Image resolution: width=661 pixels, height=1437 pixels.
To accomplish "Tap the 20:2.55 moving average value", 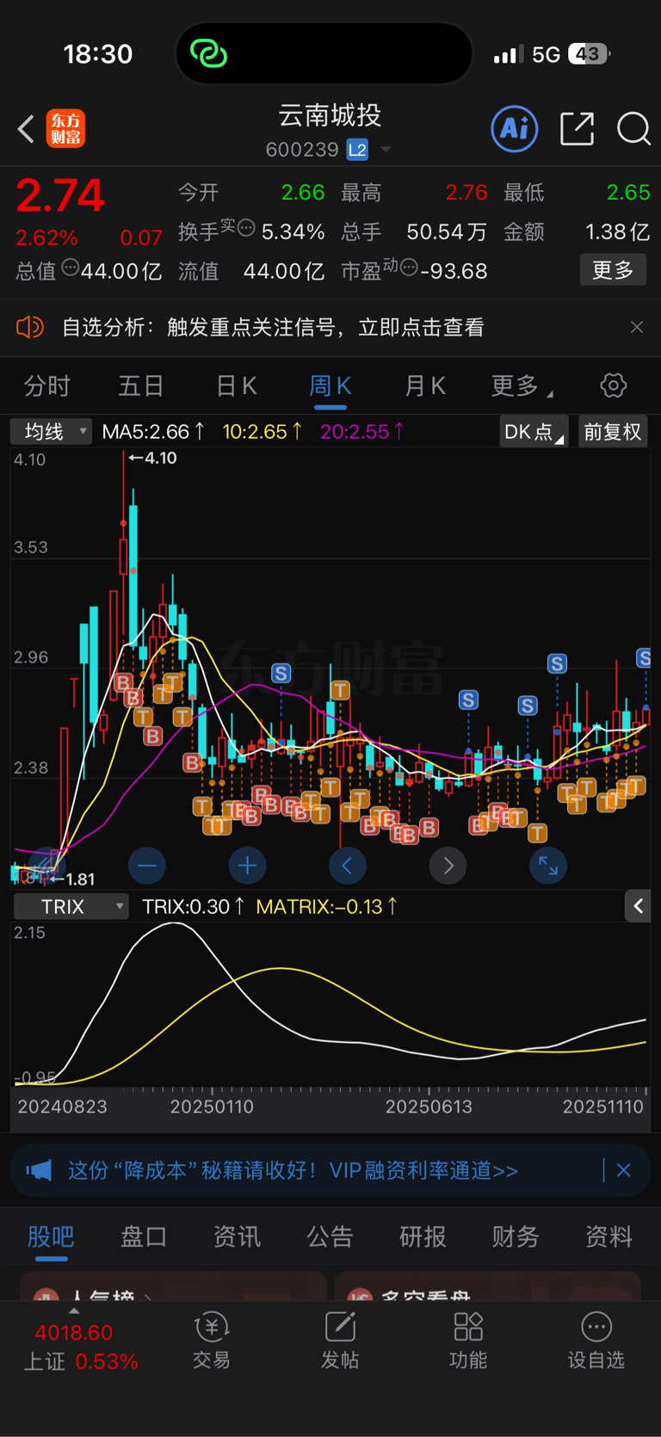I will 362,431.
